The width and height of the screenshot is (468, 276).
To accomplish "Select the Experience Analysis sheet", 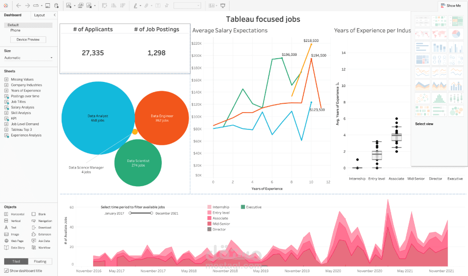I will tap(26, 135).
